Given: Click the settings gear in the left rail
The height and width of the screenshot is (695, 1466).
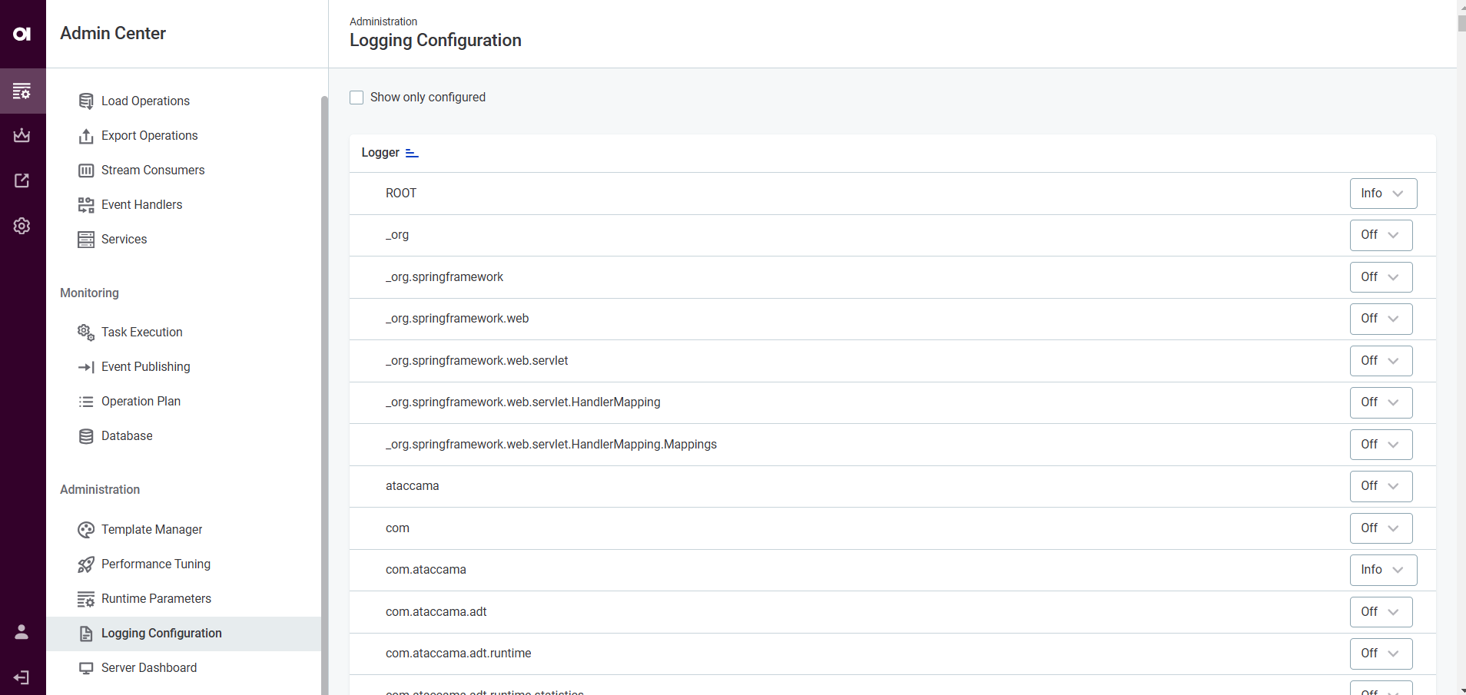Looking at the screenshot, I should coord(22,225).
